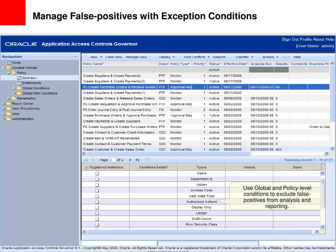
Task: Check the box in the Ledger row
Action: tap(97, 213)
